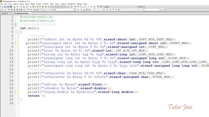Open the main() : int function dropdown
This screenshot has width=209, height=117.
coord(173,6)
